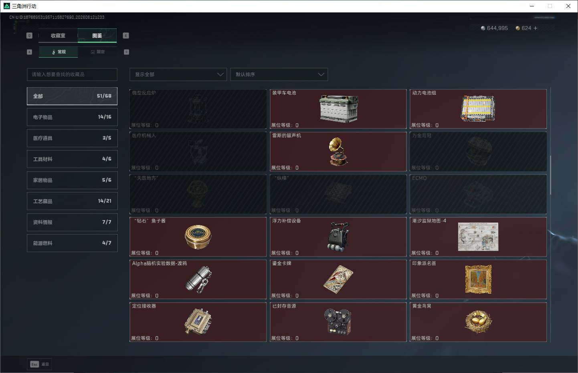The image size is (578, 373).
Task: Select the power battery pack icon
Action: pyautogui.click(x=478, y=108)
